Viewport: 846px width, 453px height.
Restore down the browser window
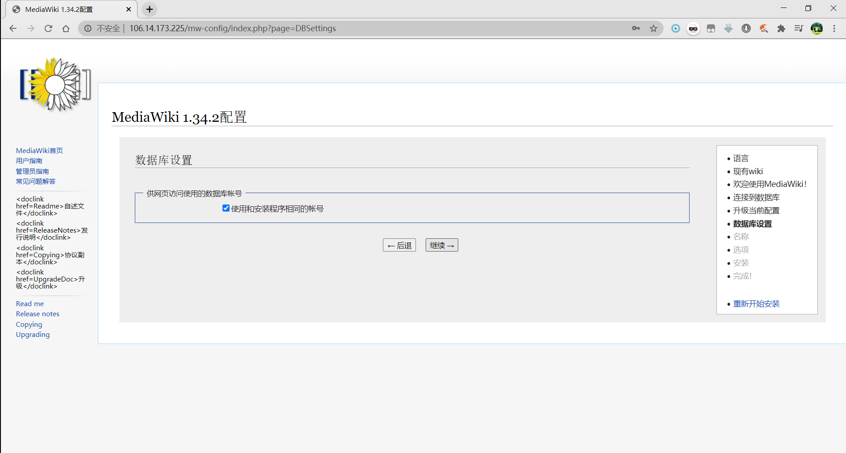(808, 8)
